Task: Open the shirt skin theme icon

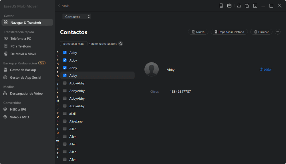Action: (247, 6)
